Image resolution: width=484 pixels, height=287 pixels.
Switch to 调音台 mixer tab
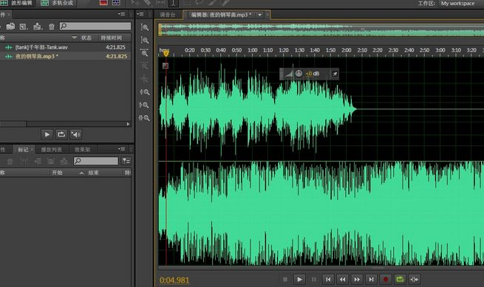coord(168,15)
